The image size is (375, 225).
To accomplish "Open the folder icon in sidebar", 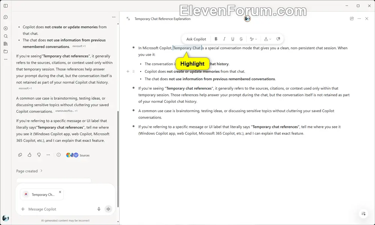I will point(6,51).
